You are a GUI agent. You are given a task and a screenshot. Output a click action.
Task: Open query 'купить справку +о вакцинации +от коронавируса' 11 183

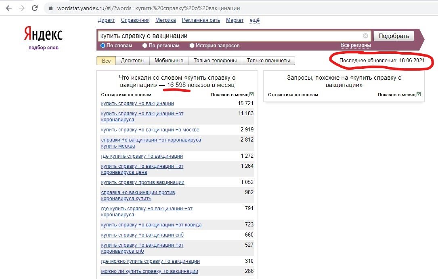pyautogui.click(x=142, y=116)
